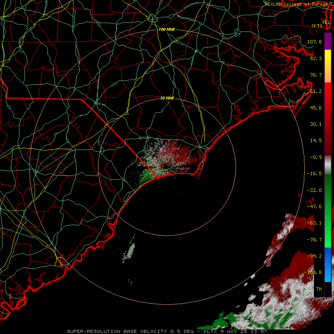Click the 107.8 legend value
334x334 pixels.
click(314, 42)
